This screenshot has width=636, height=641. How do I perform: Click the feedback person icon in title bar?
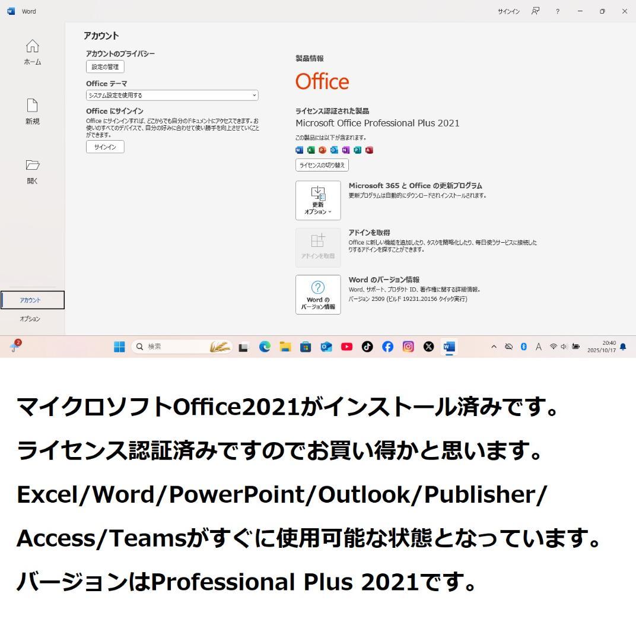[x=536, y=11]
